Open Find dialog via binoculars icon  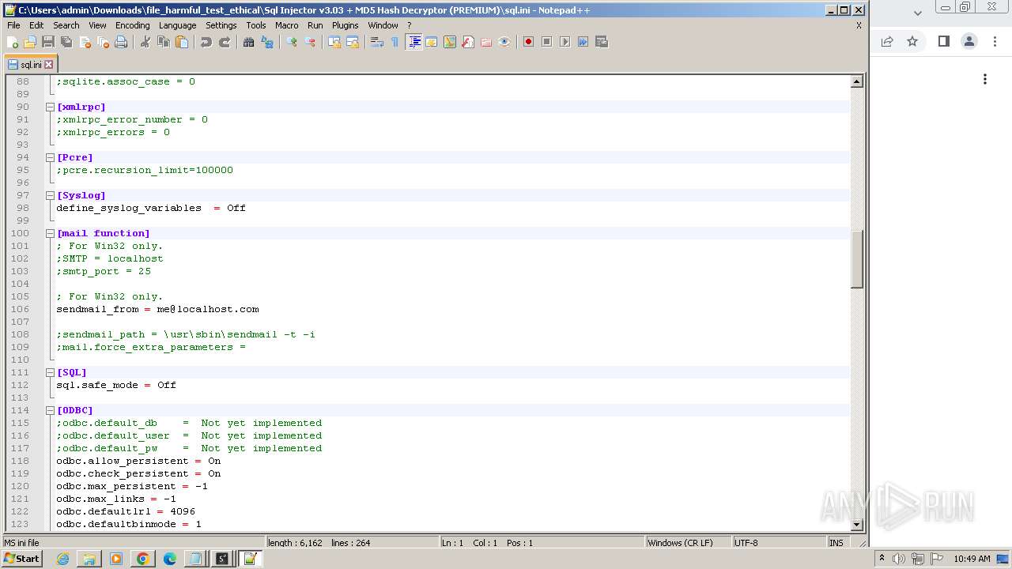click(249, 42)
